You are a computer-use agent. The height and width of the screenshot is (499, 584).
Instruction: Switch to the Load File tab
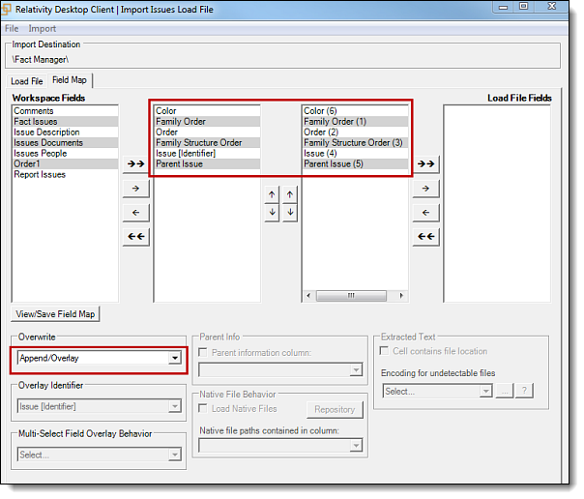(27, 81)
